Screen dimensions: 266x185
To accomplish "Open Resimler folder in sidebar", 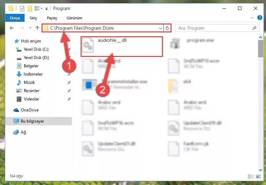I will click(x=31, y=91).
